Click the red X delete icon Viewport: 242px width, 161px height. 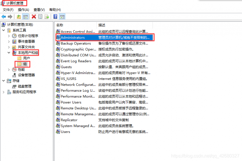tap(34, 17)
